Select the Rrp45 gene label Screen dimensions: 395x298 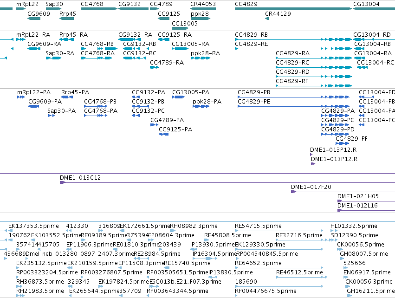(x=68, y=14)
